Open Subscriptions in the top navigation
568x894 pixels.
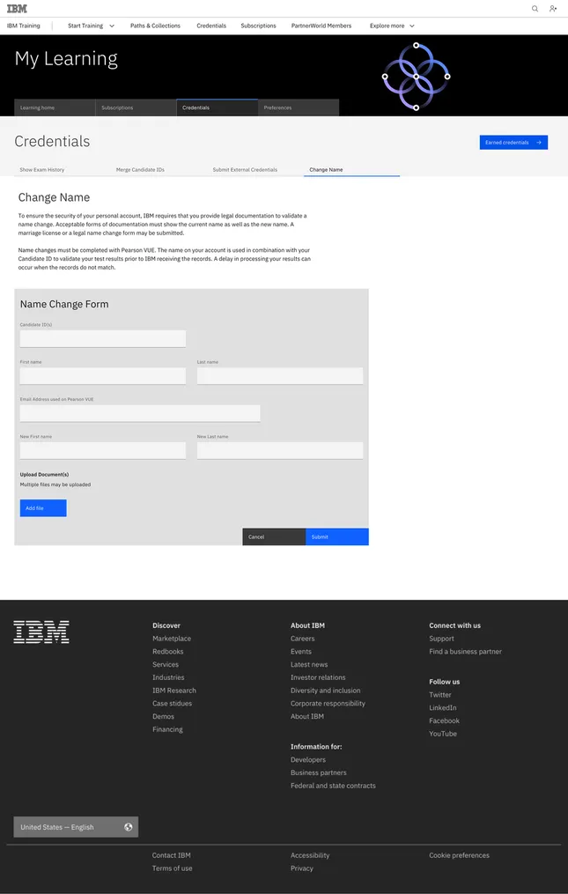[258, 26]
